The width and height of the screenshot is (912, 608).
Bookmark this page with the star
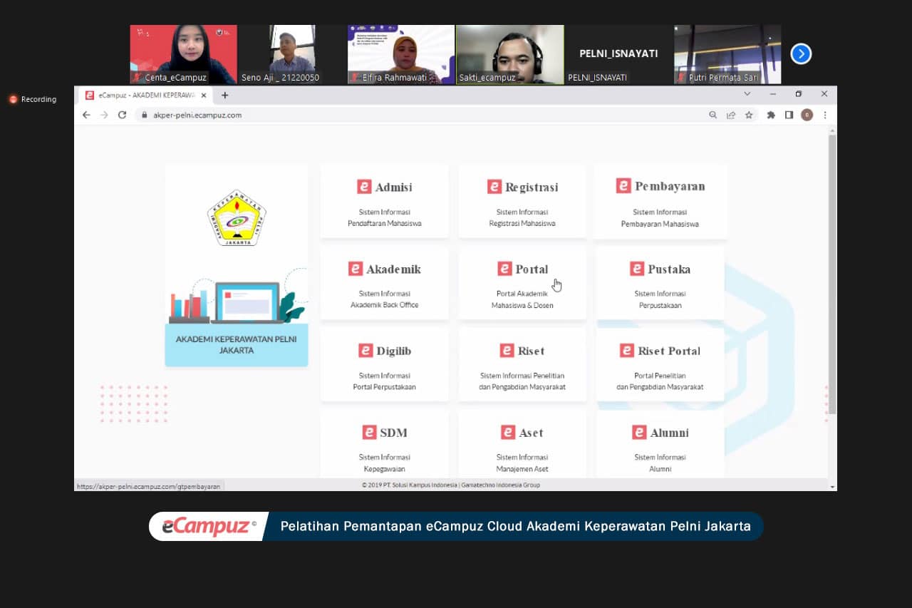pos(749,115)
